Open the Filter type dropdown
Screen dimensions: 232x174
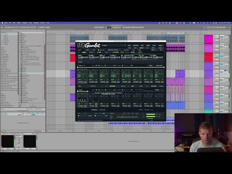coord(97,86)
